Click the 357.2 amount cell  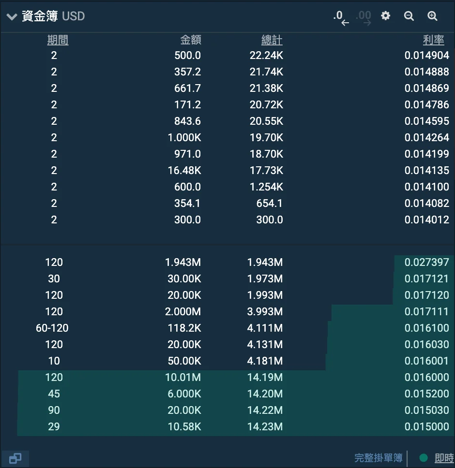point(188,72)
